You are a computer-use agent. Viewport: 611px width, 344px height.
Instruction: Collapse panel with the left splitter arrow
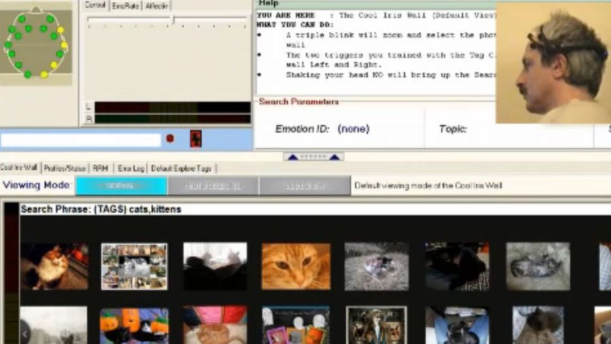[293, 157]
